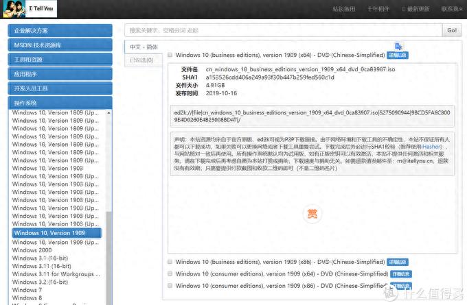Click 详细信息 badge for business x86 edition

[x=397, y=262]
